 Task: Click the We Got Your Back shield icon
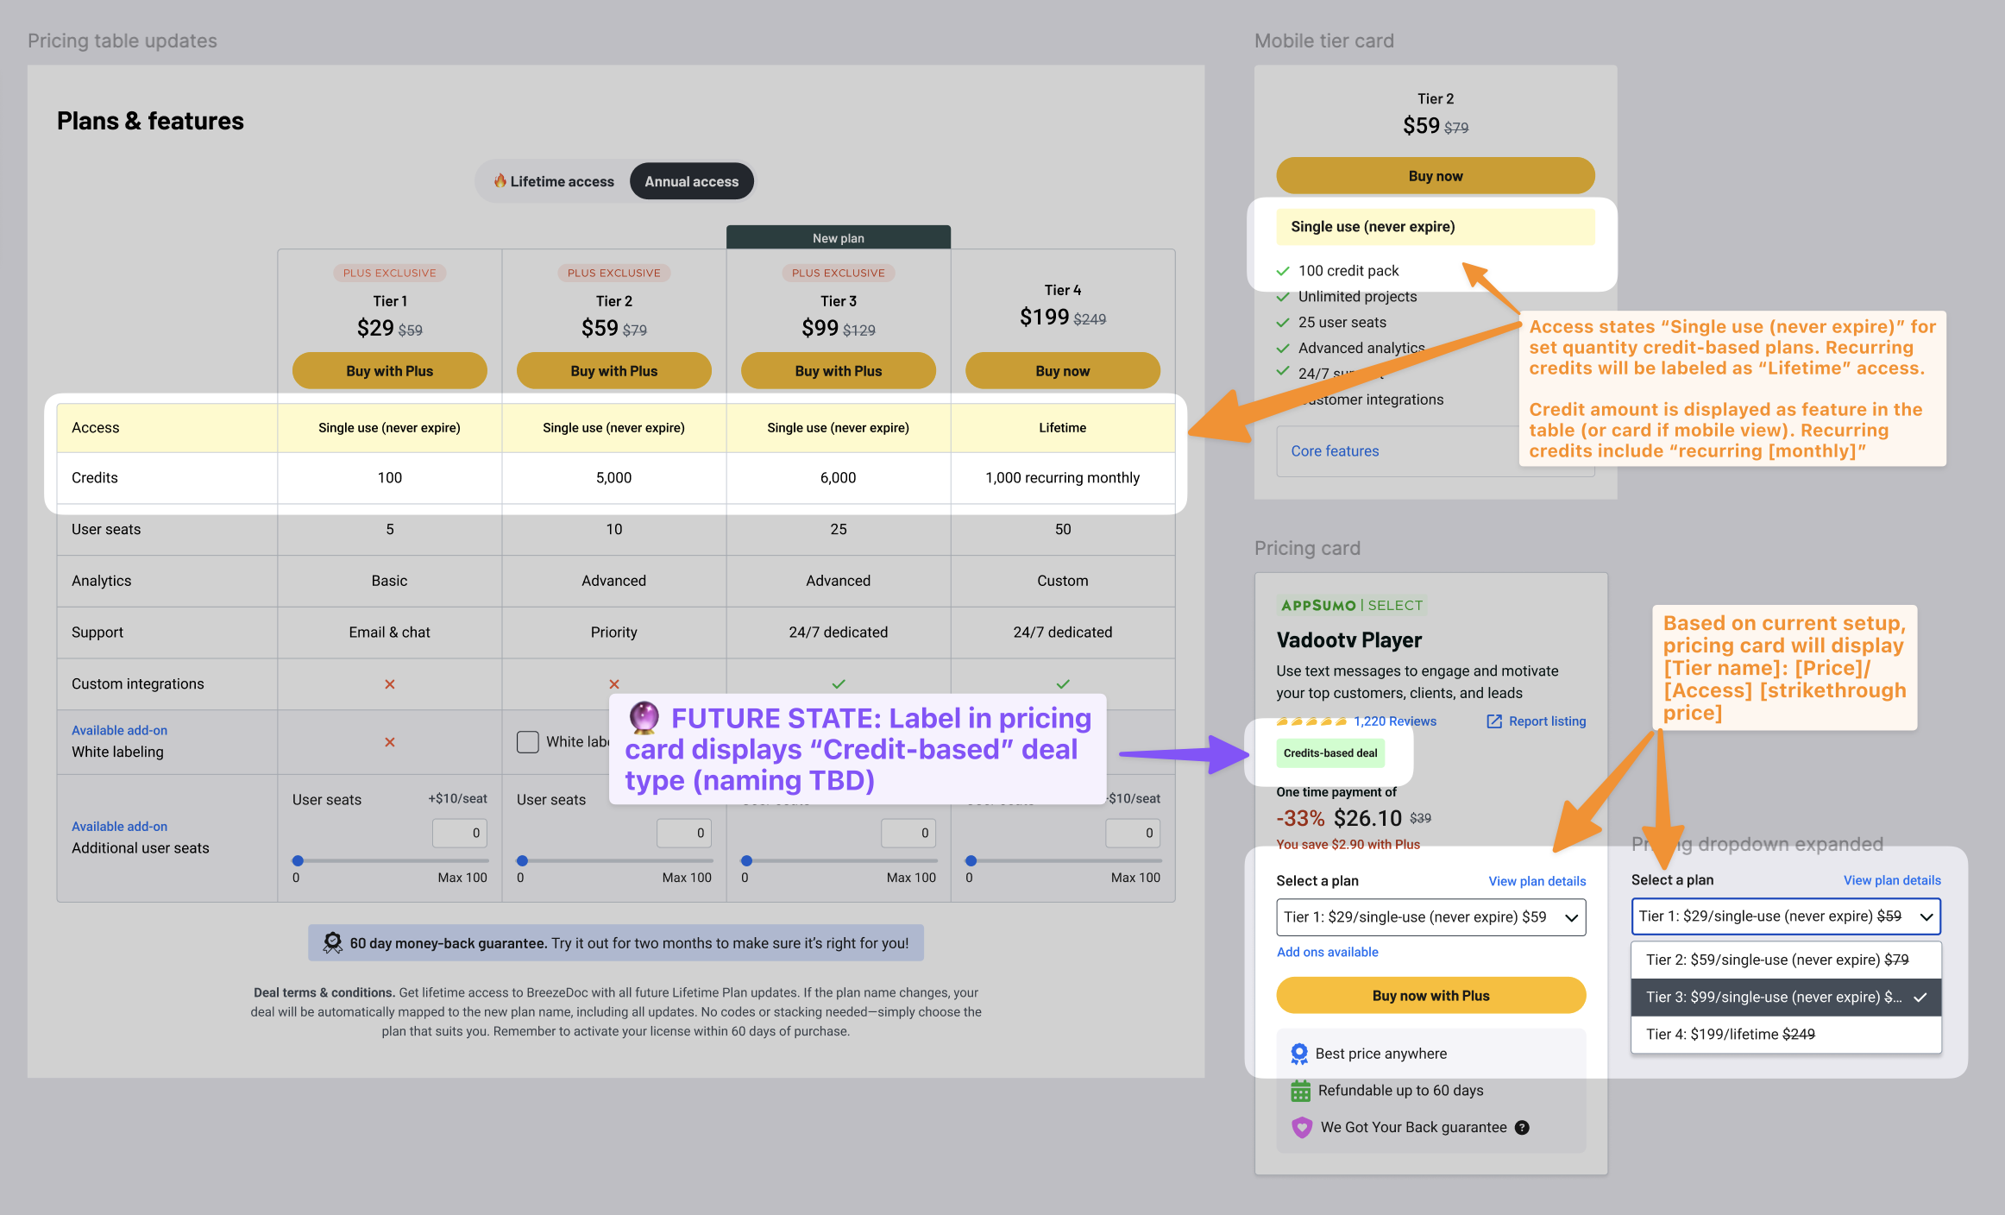coord(1301,1128)
